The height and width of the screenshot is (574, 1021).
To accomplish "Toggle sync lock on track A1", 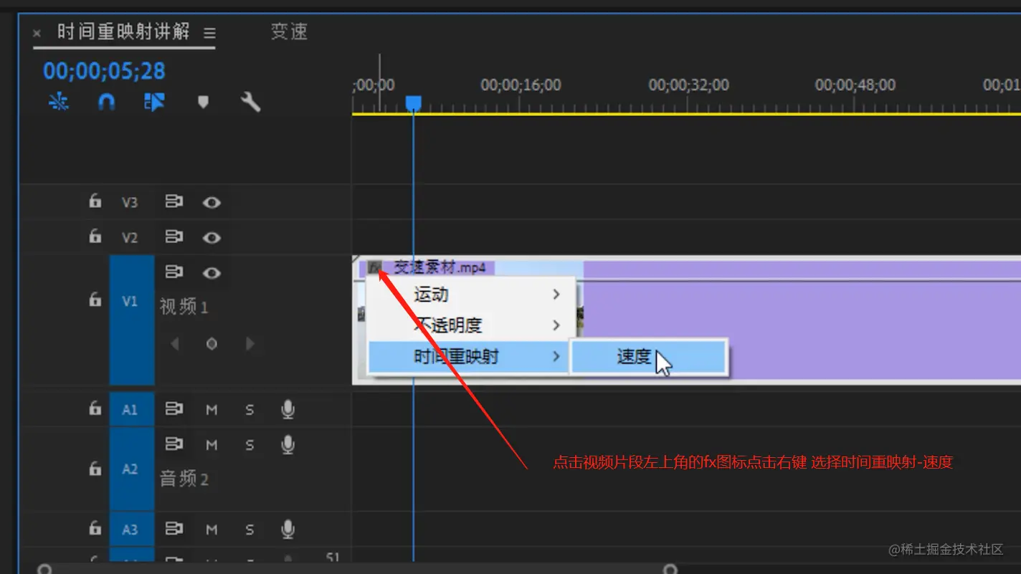I will coord(174,409).
